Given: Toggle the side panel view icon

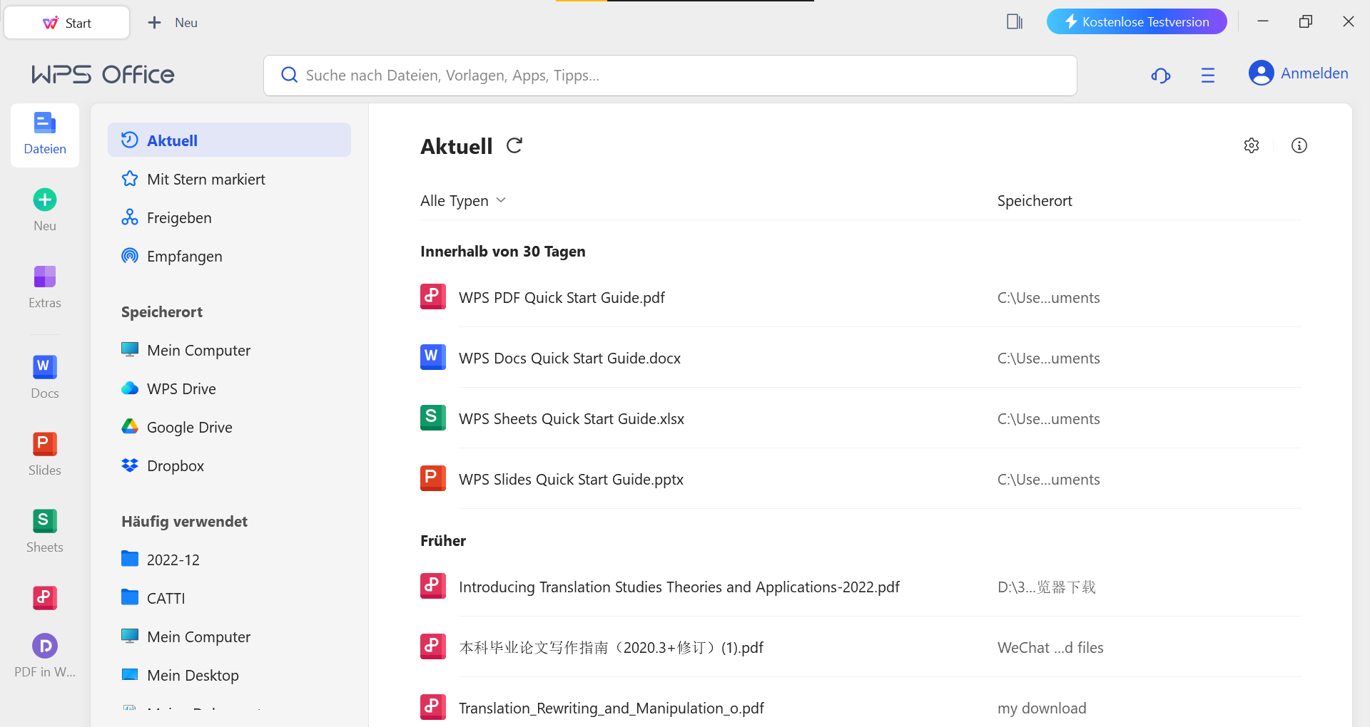Looking at the screenshot, I should (1014, 21).
